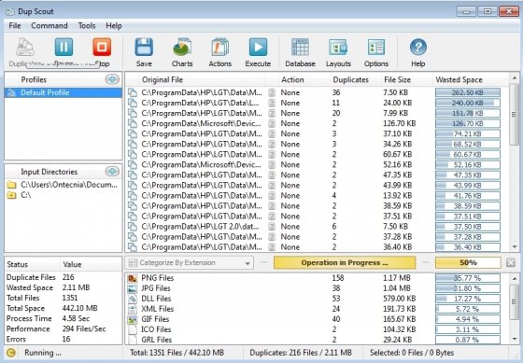Click the 262.50 KB wasted space bar

[x=468, y=92]
